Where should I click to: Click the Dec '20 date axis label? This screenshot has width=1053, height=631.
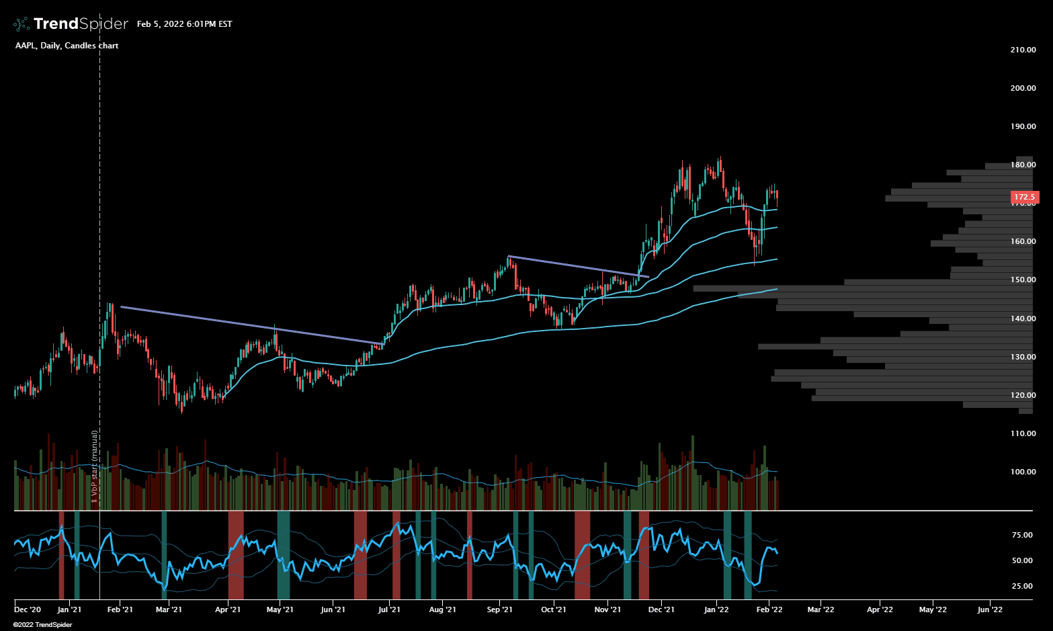(x=28, y=610)
